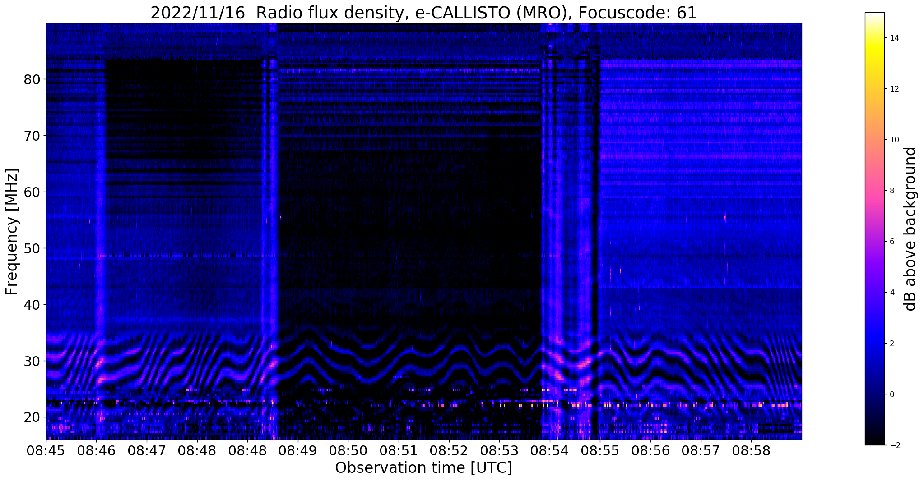Viewport: 924px width, 481px height.
Task: Click the 50 tick on frequency axis
Action: tap(32, 248)
